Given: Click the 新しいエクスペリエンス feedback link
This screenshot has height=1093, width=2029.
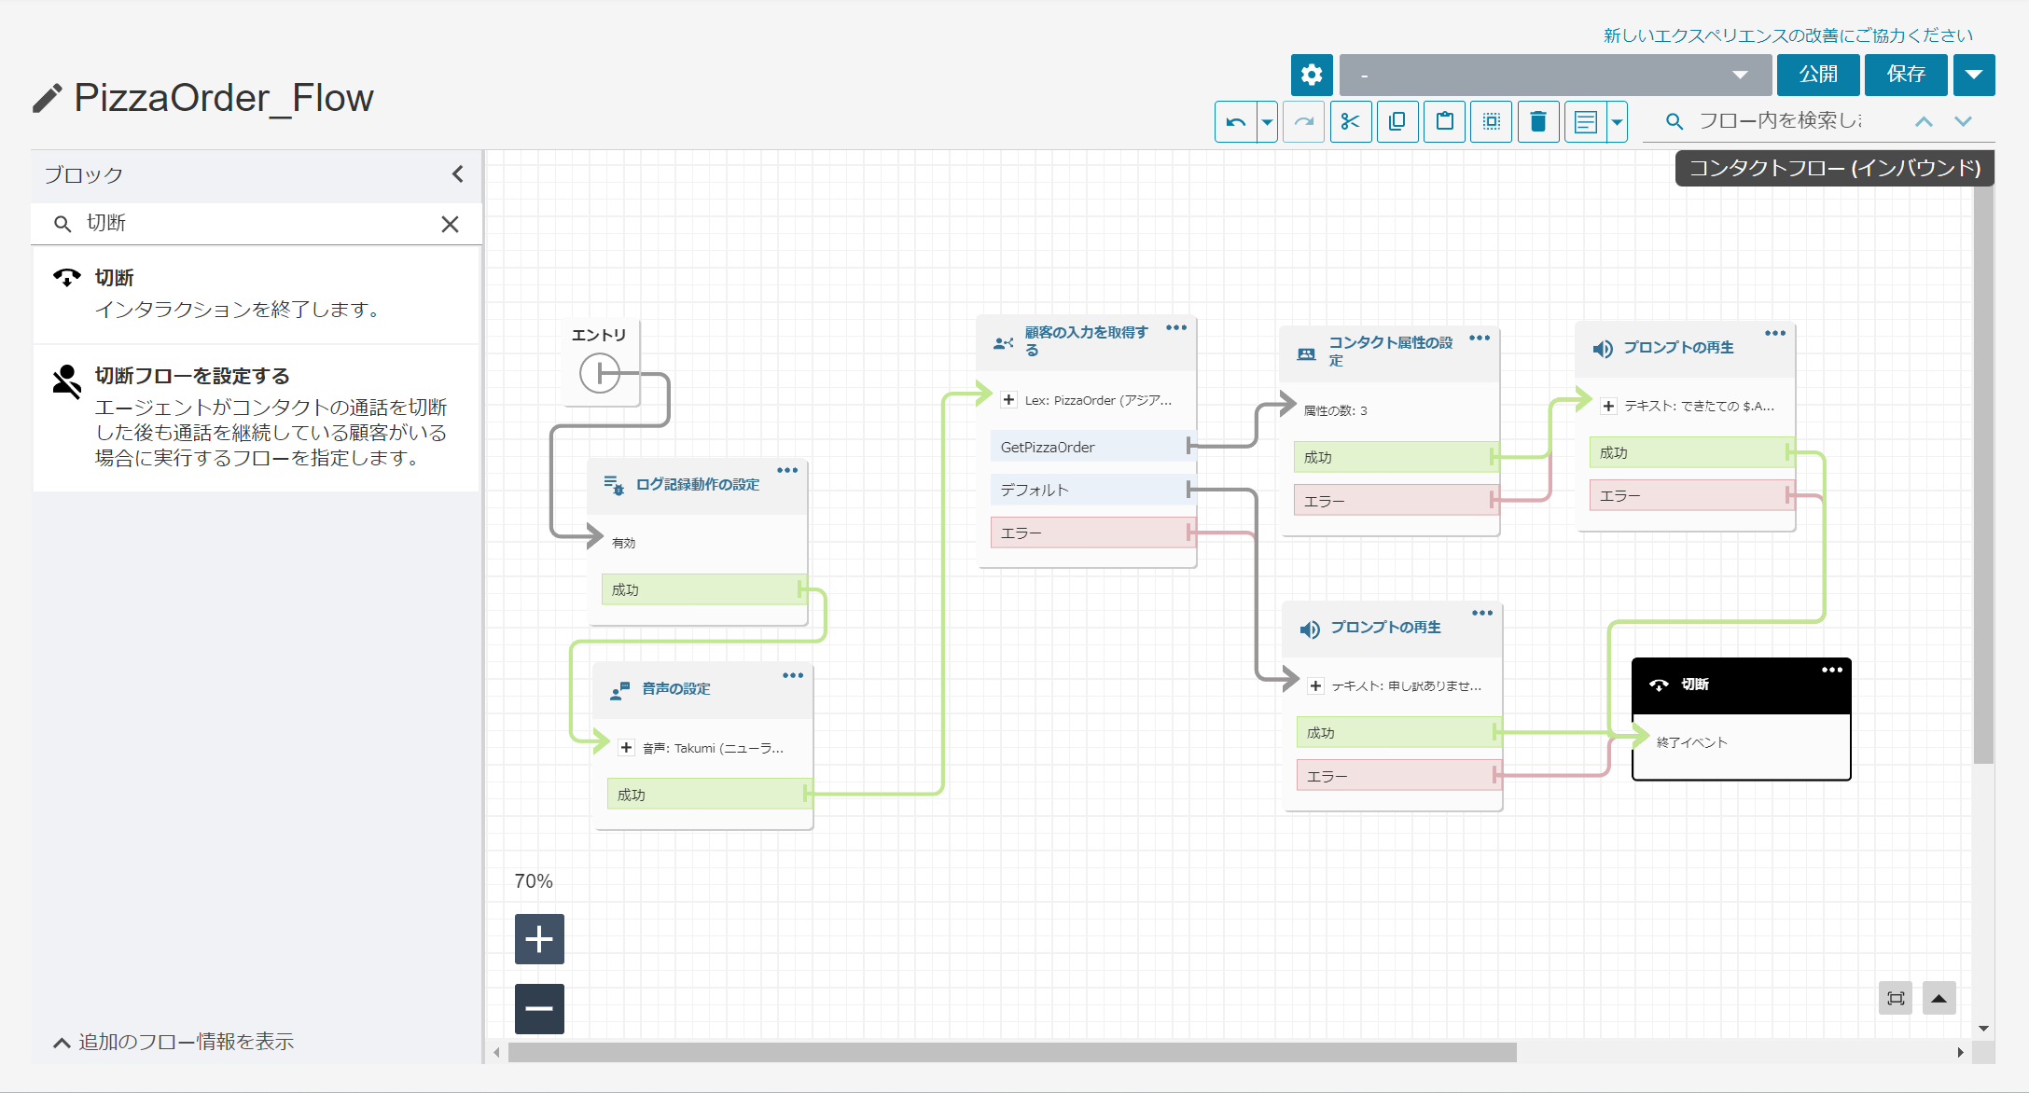Looking at the screenshot, I should [x=1787, y=35].
